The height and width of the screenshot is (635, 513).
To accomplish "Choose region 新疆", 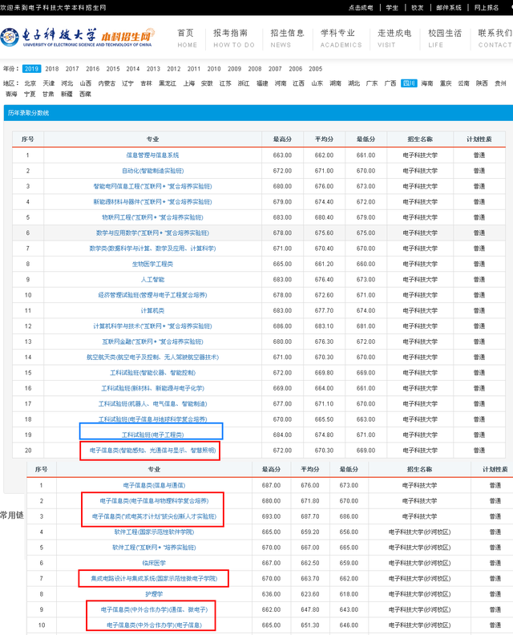I will 67,94.
